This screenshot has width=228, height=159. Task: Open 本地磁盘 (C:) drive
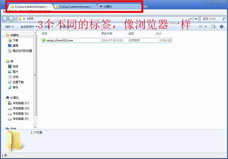[19, 103]
